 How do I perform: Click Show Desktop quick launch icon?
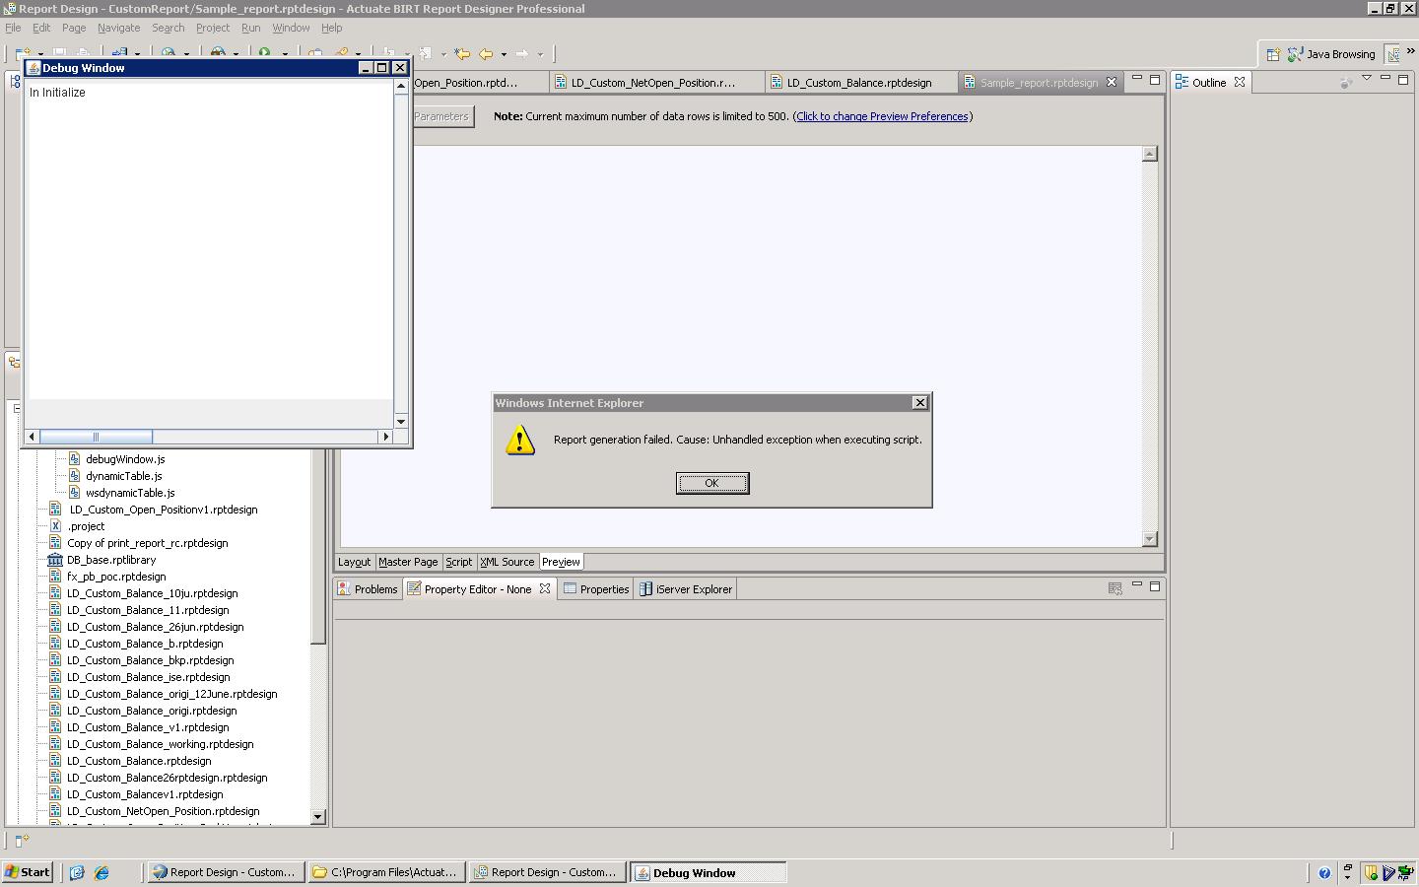(77, 872)
